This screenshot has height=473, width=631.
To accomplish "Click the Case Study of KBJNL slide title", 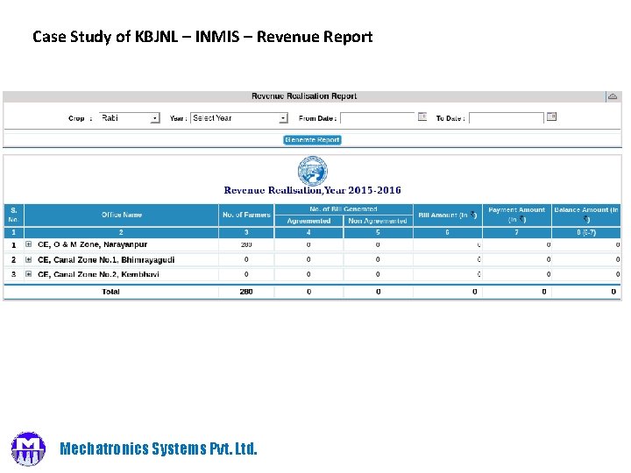I will [202, 37].
